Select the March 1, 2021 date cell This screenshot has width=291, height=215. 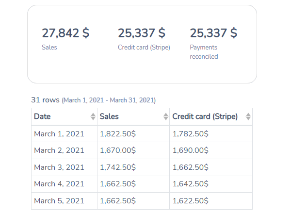point(64,133)
